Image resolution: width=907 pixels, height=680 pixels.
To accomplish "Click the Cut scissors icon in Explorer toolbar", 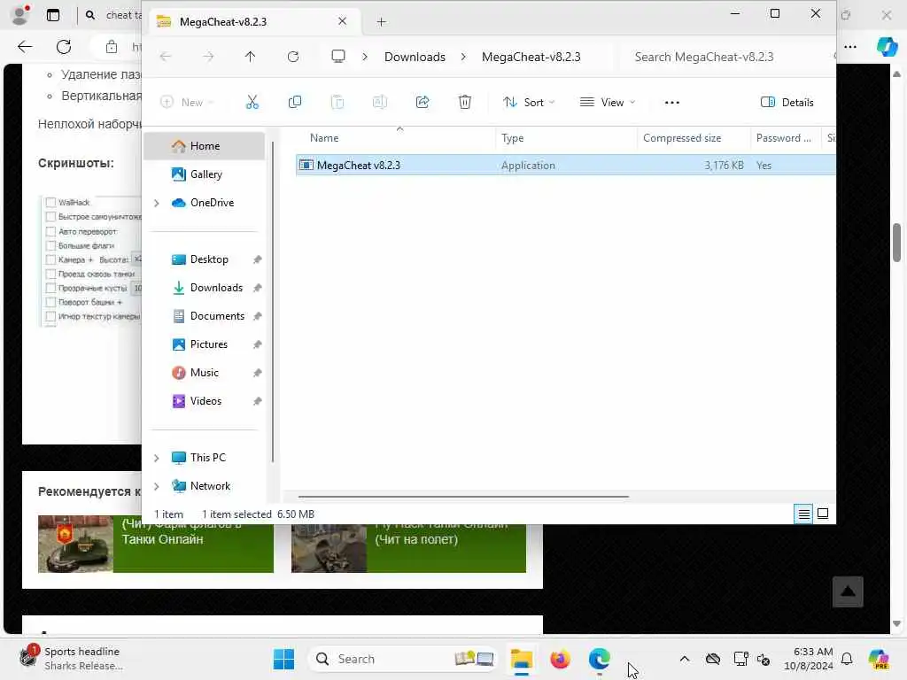I will click(x=252, y=103).
